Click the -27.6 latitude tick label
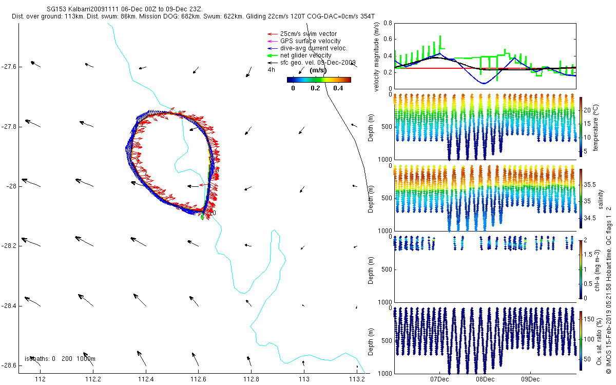This screenshot has width=616, height=385. pos(10,67)
